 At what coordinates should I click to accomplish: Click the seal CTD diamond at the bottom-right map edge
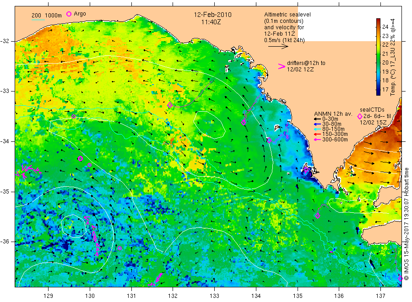click(400, 279)
